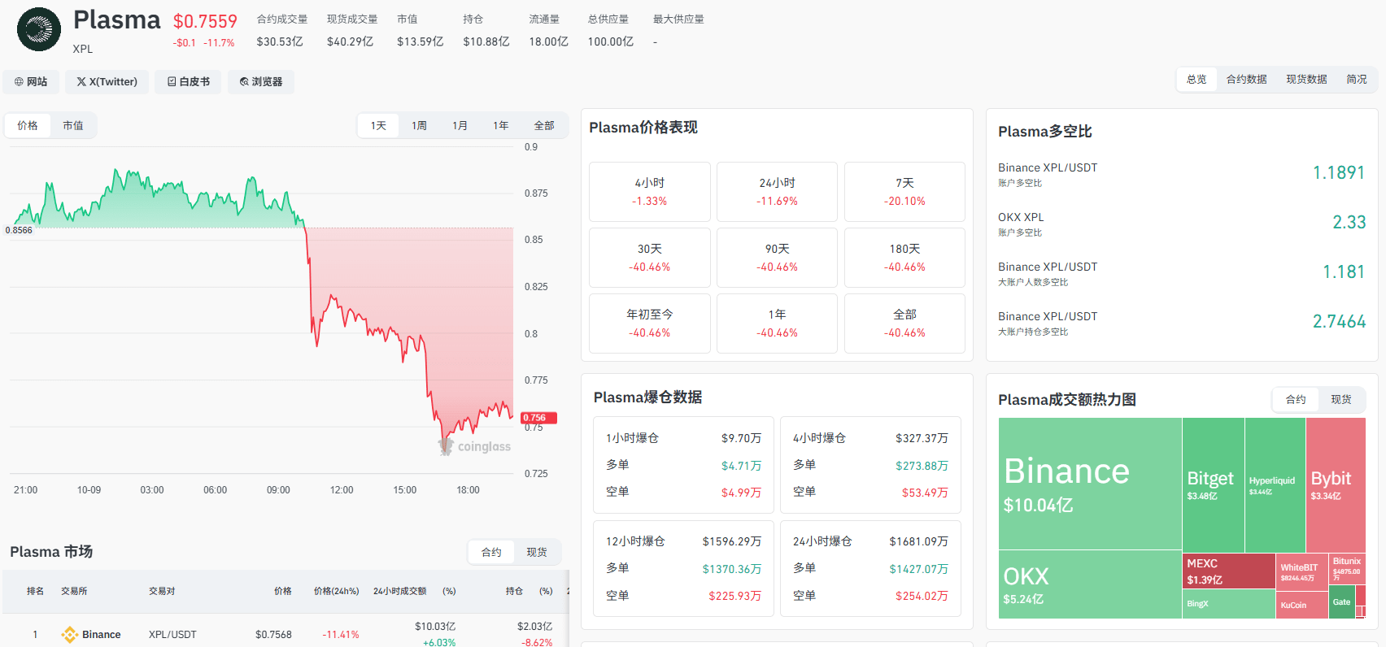Click the 1小时爆仓 liquidation card
The height and width of the screenshot is (647, 1386).
coord(683,465)
